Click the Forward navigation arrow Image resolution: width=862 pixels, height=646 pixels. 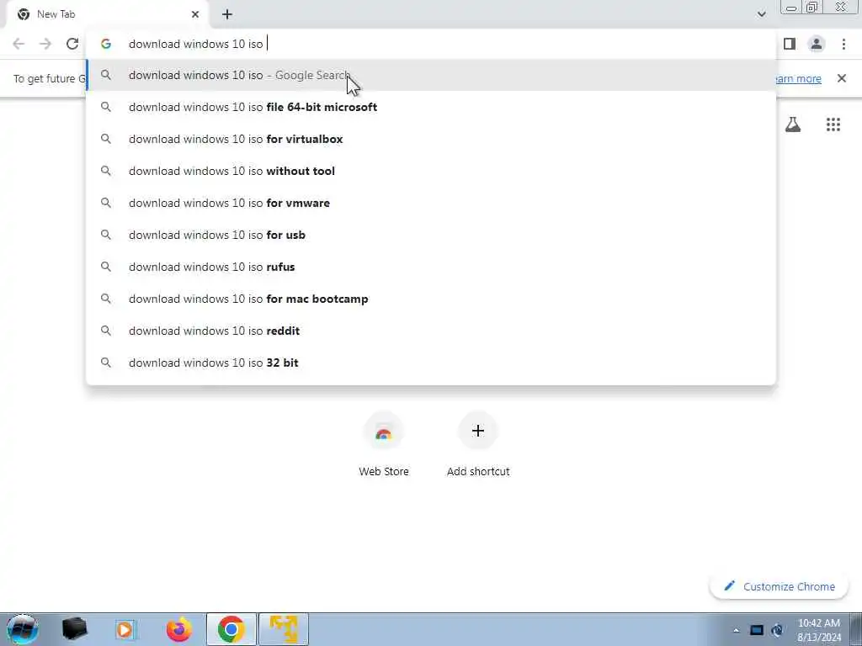pos(45,44)
